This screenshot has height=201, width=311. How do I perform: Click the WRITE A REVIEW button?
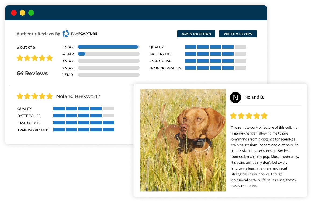pyautogui.click(x=238, y=34)
